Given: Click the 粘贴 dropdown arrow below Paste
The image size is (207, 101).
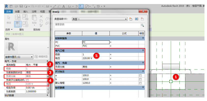Looking at the screenshot, I should pyautogui.click(x=34, y=25).
